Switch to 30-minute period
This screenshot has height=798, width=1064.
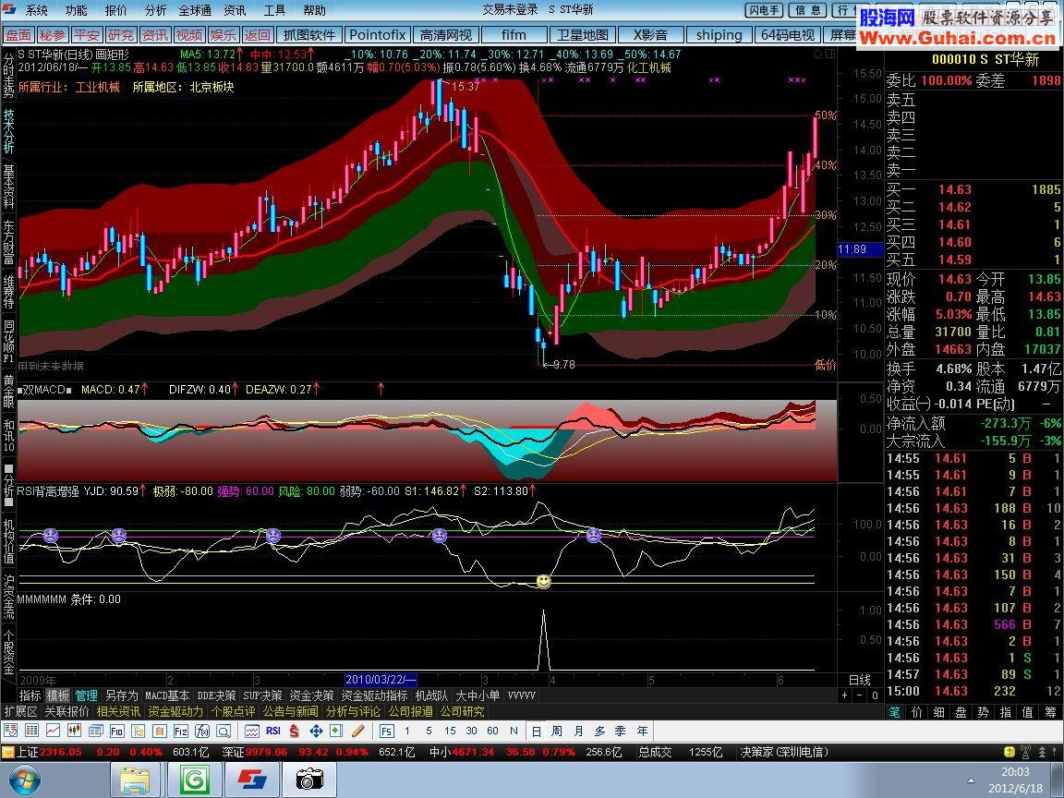472,731
